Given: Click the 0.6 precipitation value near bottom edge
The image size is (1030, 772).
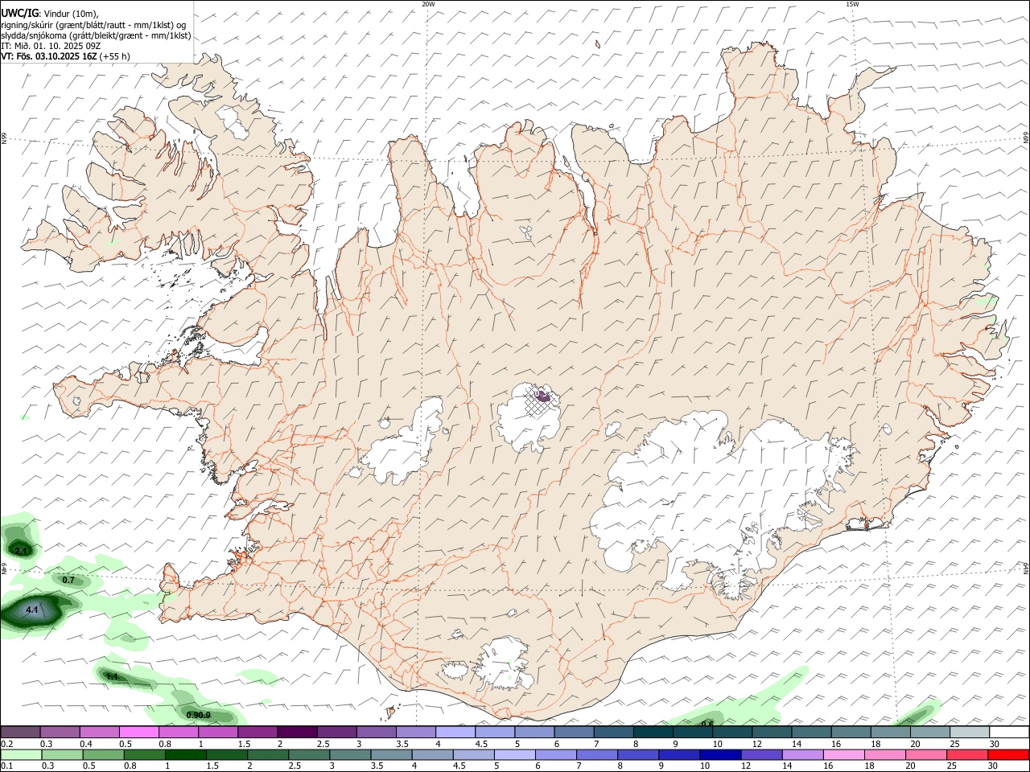Looking at the screenshot, I should (707, 724).
